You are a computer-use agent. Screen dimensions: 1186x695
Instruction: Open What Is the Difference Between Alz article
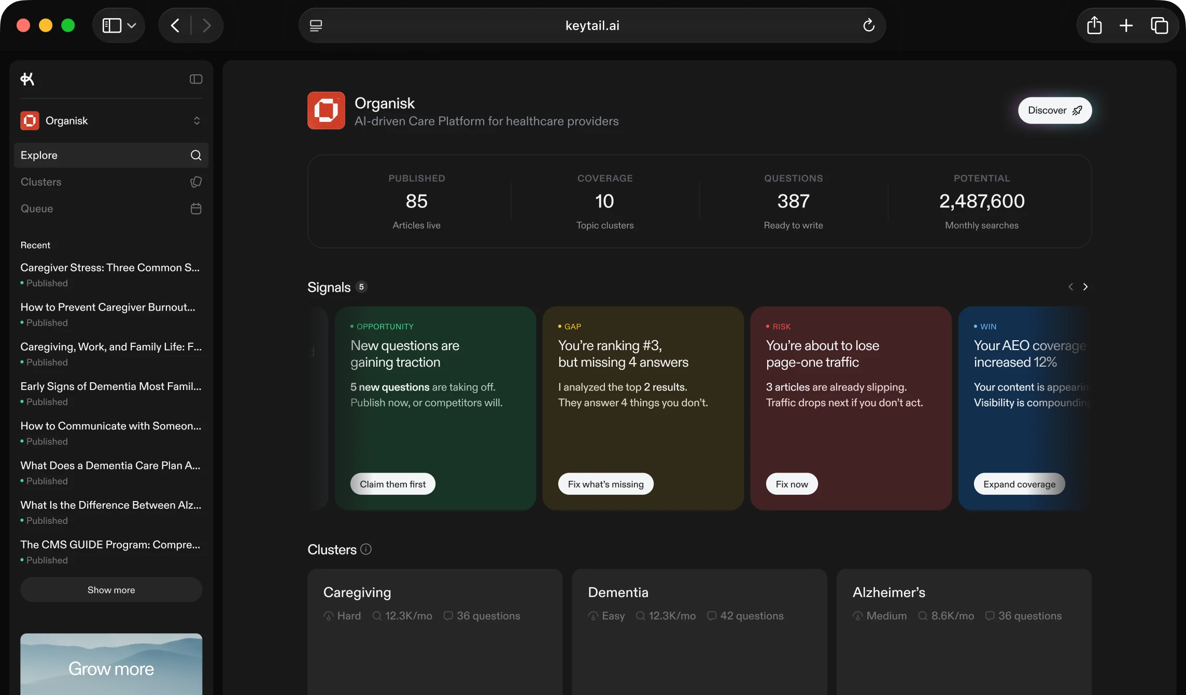pos(111,512)
